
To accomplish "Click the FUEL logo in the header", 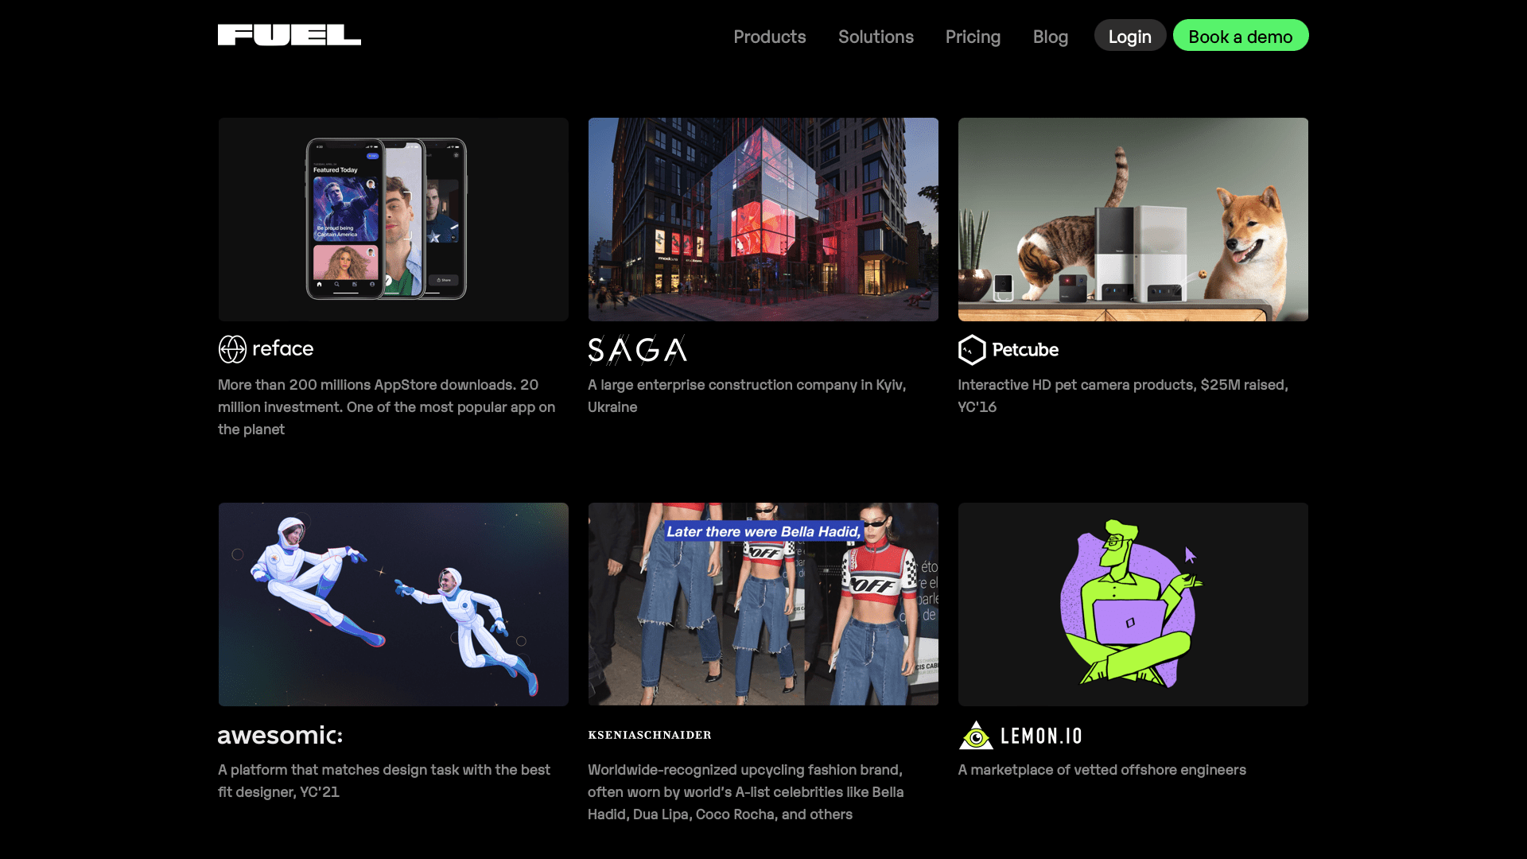I will [x=289, y=35].
